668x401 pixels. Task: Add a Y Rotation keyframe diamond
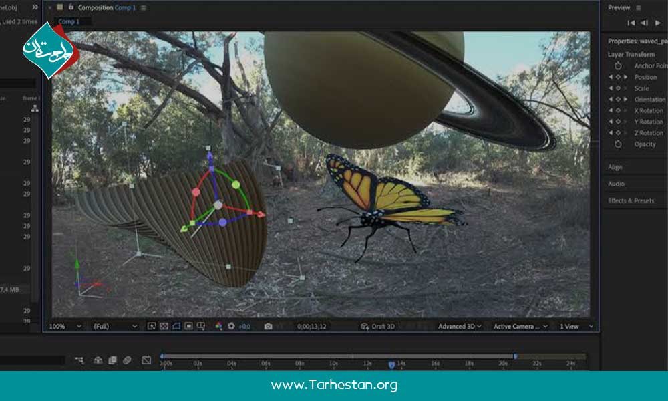(x=618, y=122)
